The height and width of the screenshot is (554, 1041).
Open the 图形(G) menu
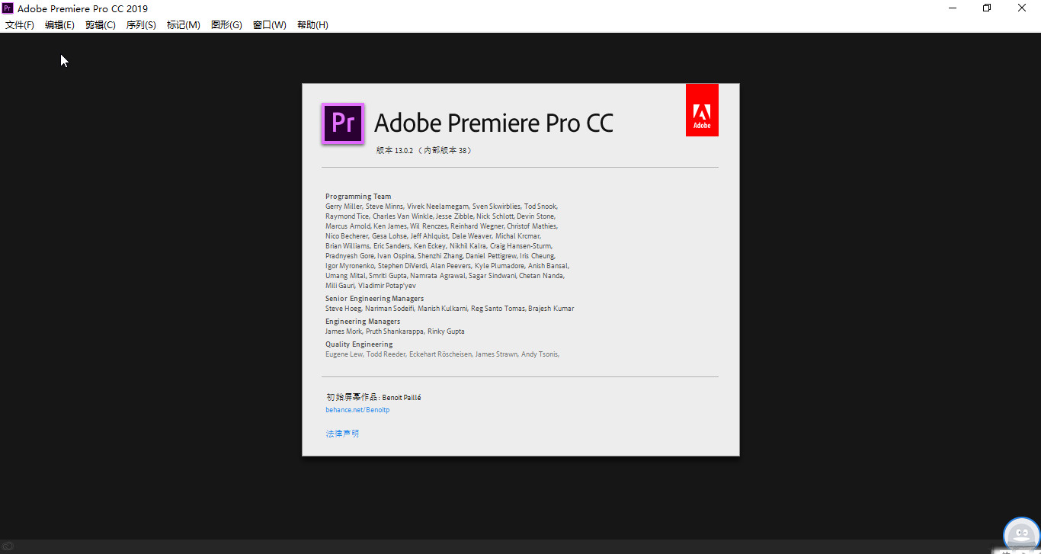[x=226, y=25]
